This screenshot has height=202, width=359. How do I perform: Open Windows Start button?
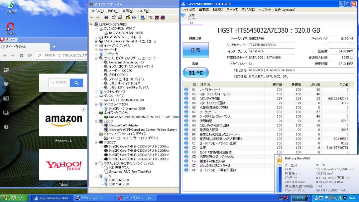(x=14, y=198)
